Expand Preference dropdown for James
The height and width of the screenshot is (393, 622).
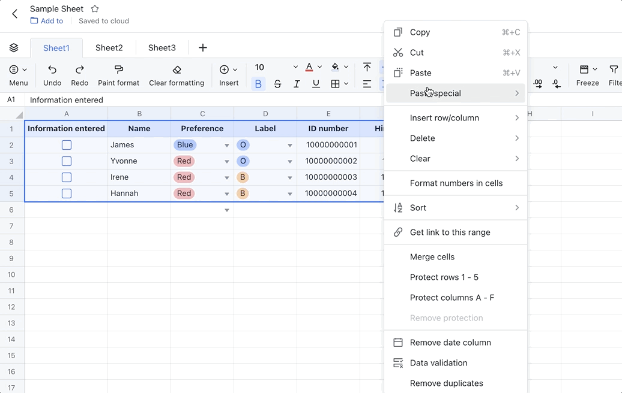227,146
